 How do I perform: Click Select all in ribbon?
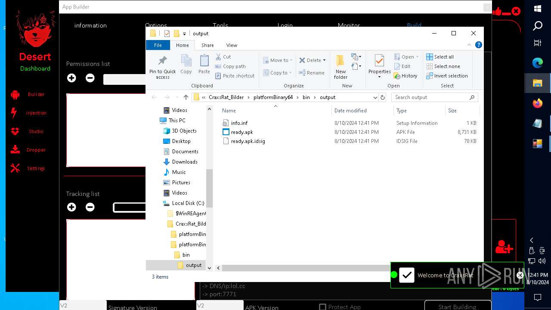click(440, 57)
